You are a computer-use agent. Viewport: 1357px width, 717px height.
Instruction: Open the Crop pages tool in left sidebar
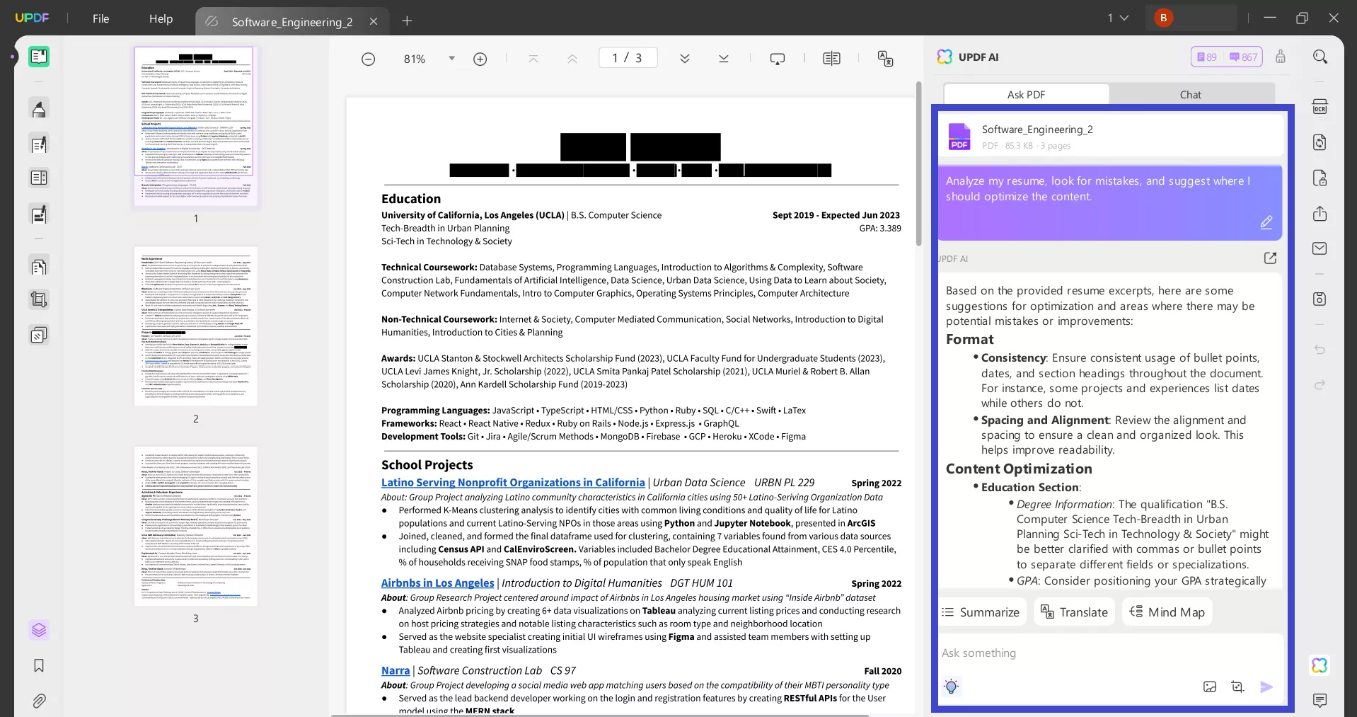[x=39, y=300]
